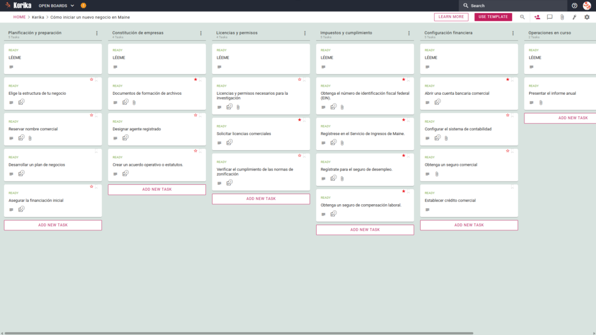Click the top Search field

point(513,6)
